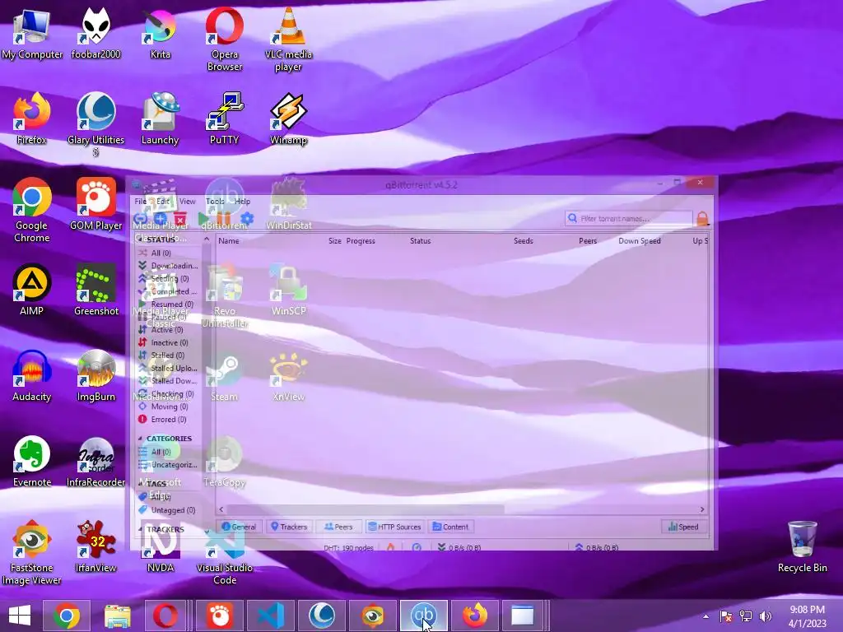Open Glary Utilities 5 desktop shortcut
This screenshot has height=632, width=843.
point(95,125)
